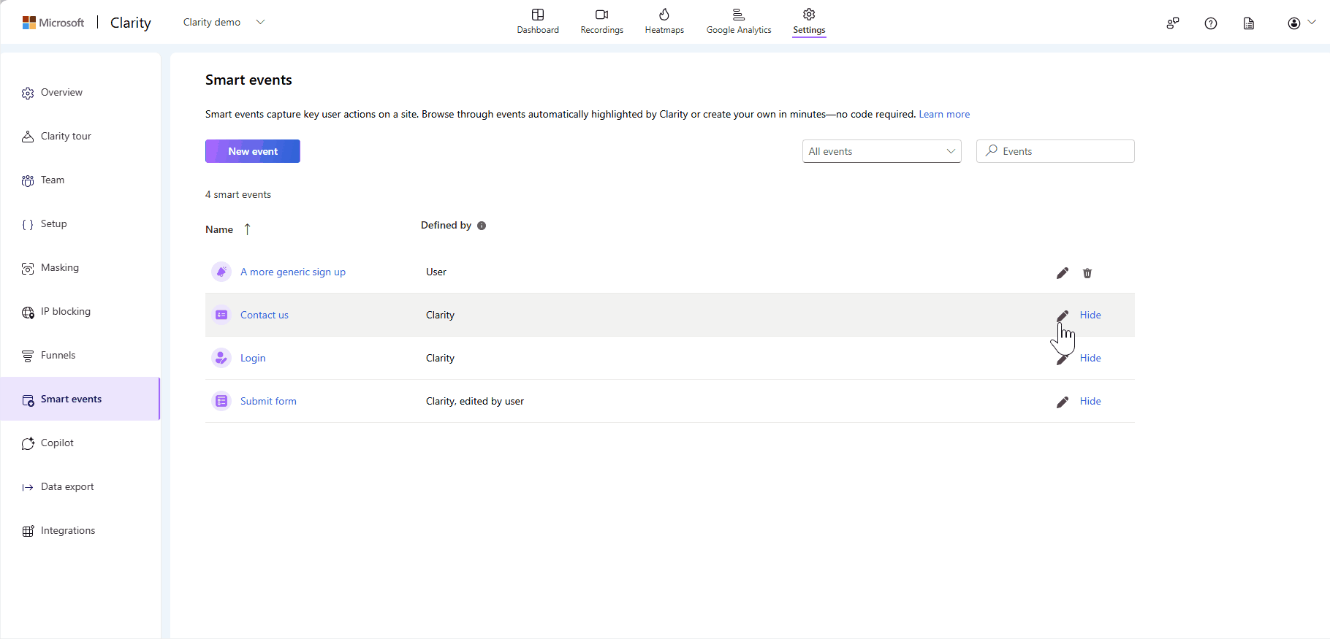Screen dimensions: 1330x639
Task: Hide the Contact us event
Action: coord(1090,315)
